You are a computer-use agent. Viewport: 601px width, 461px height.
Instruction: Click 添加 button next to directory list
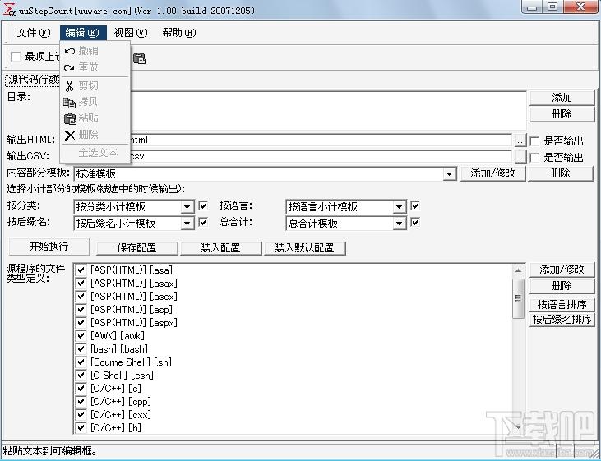tap(562, 98)
